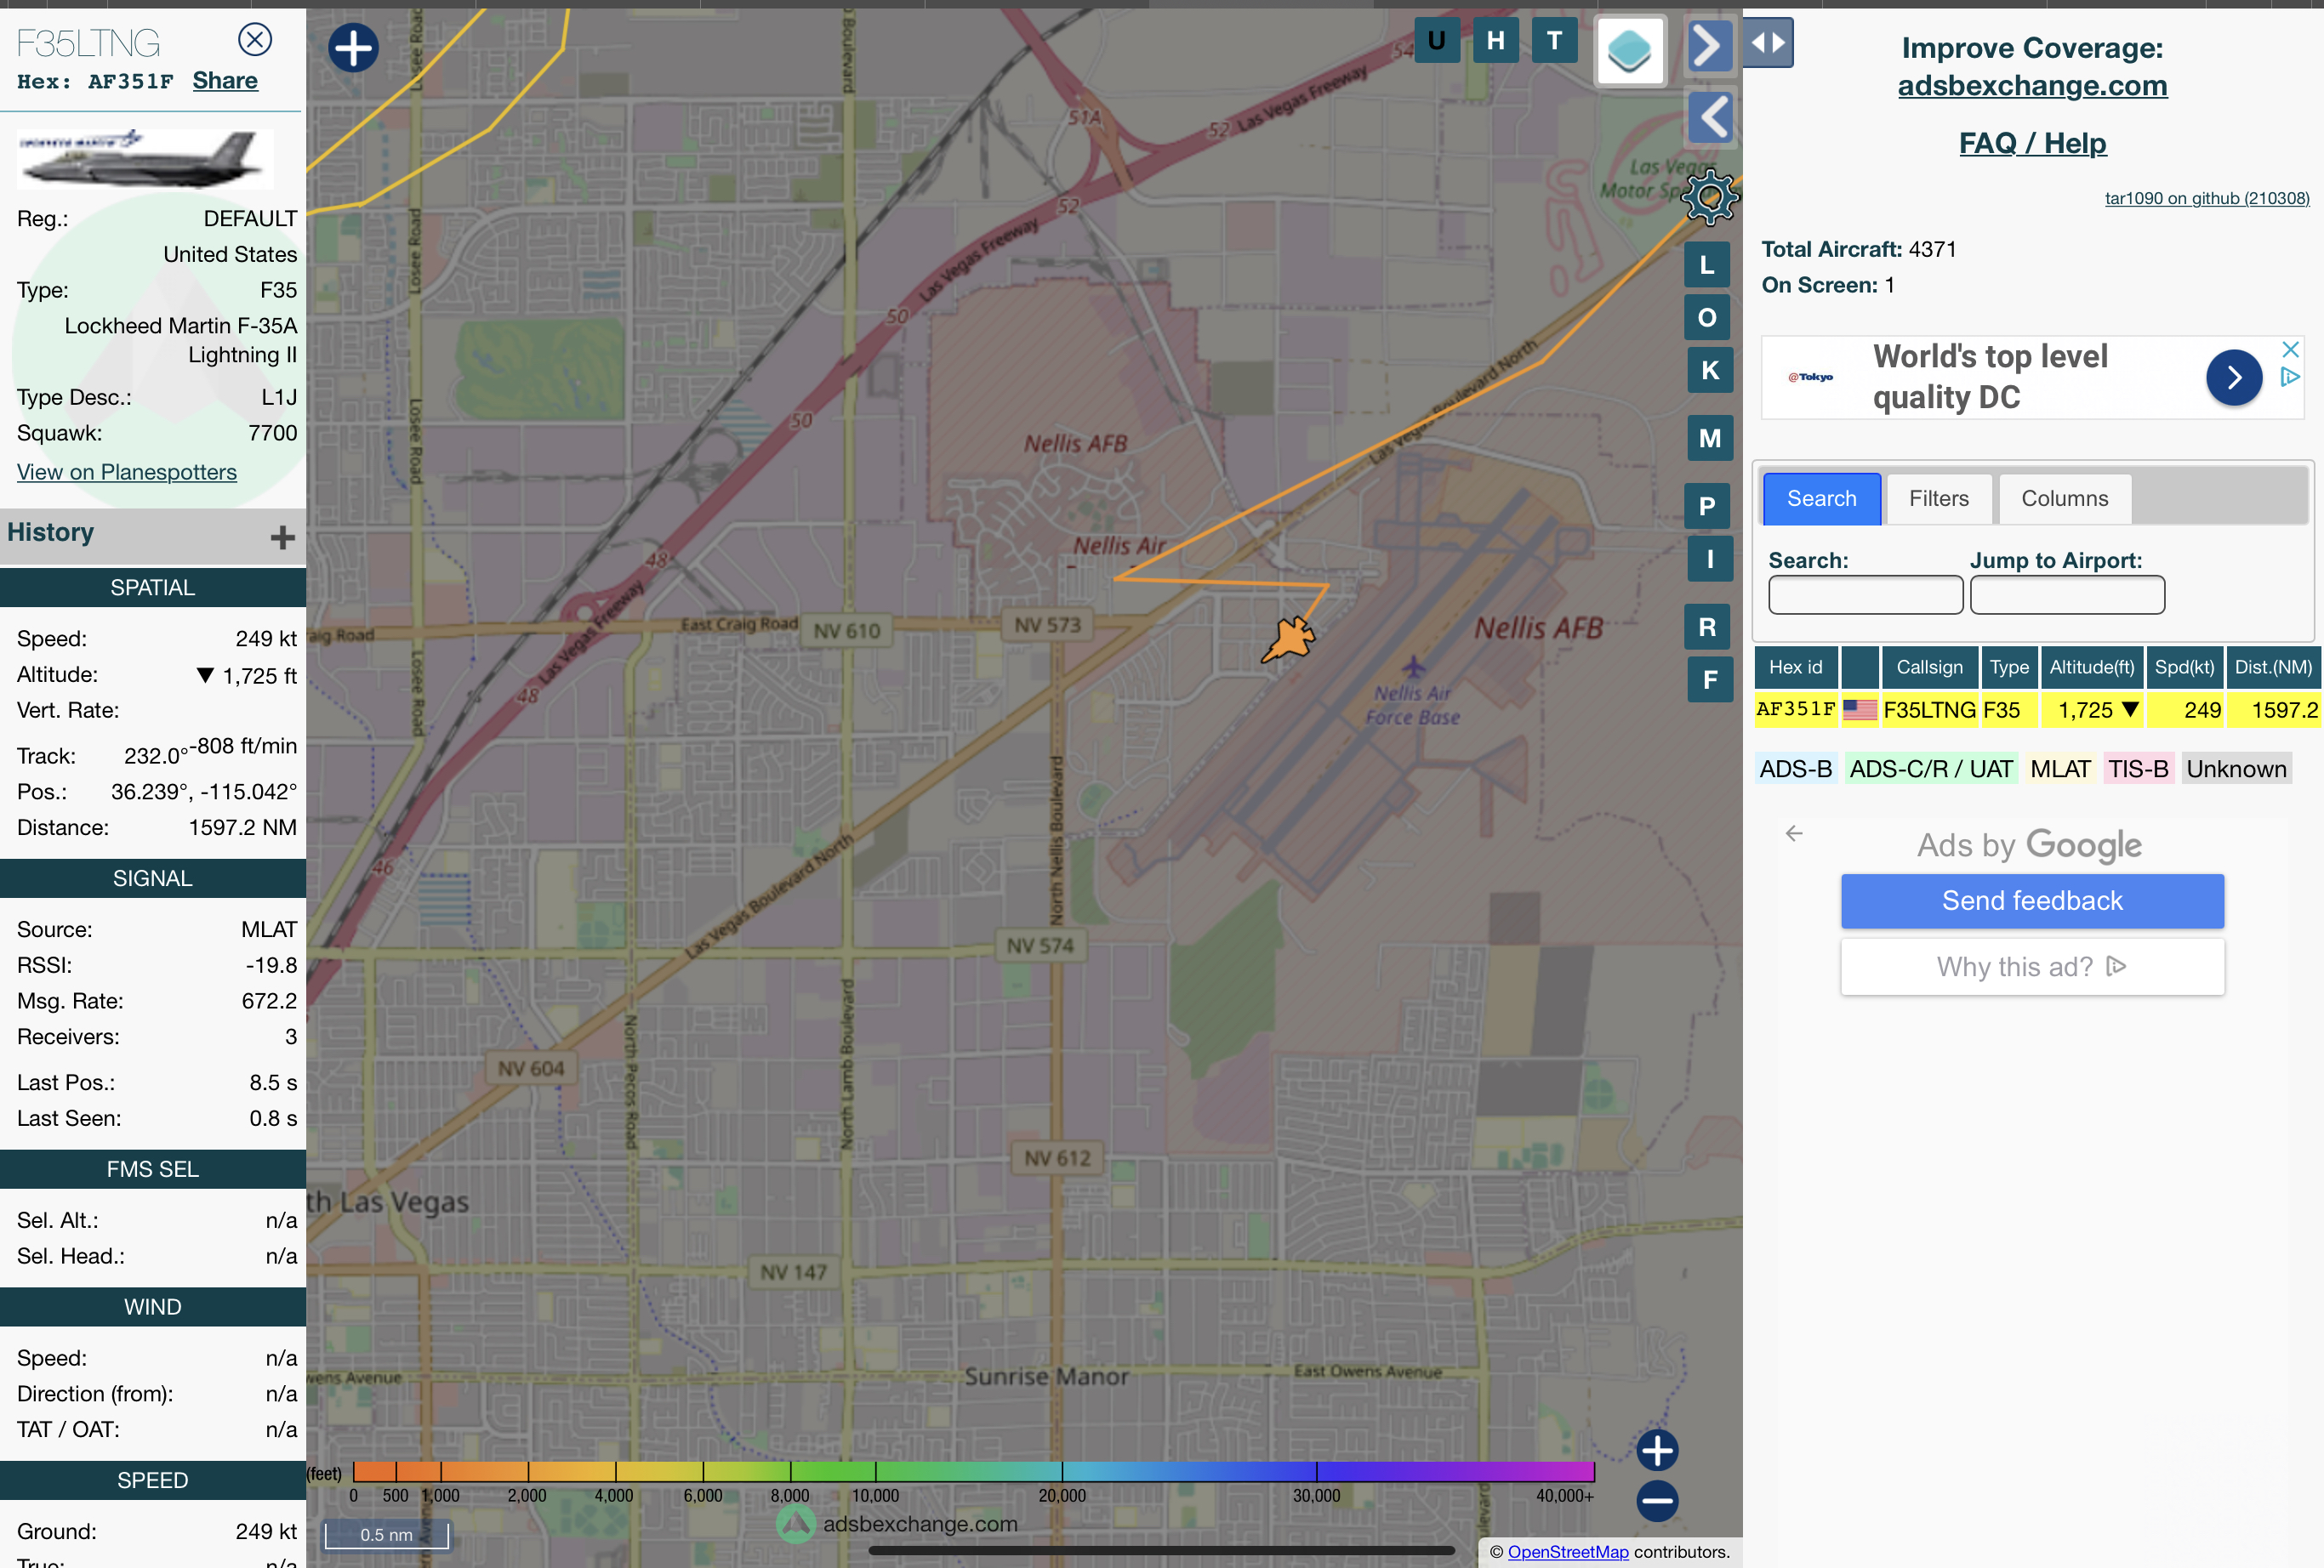This screenshot has width=2324, height=1568.
Task: Toggle the K map button
Action: tap(1710, 370)
